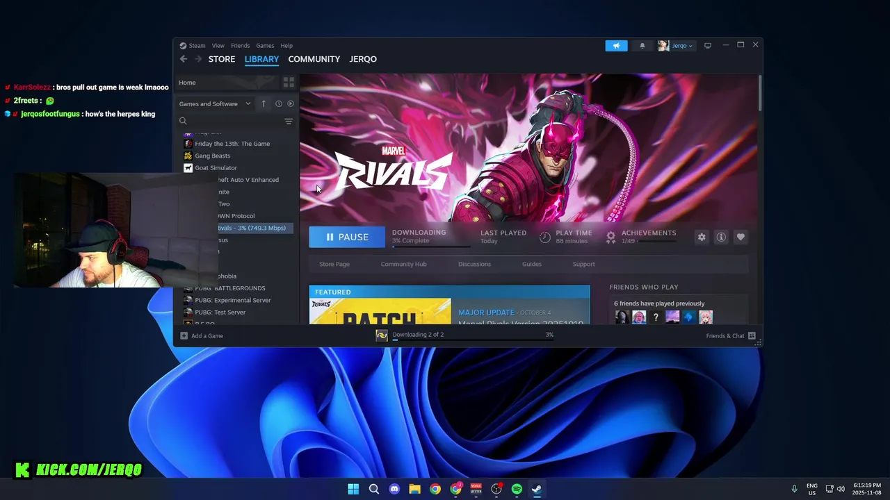This screenshot has height=500, width=890.
Task: Toggle sort by recent clock icon
Action: pyautogui.click(x=279, y=103)
